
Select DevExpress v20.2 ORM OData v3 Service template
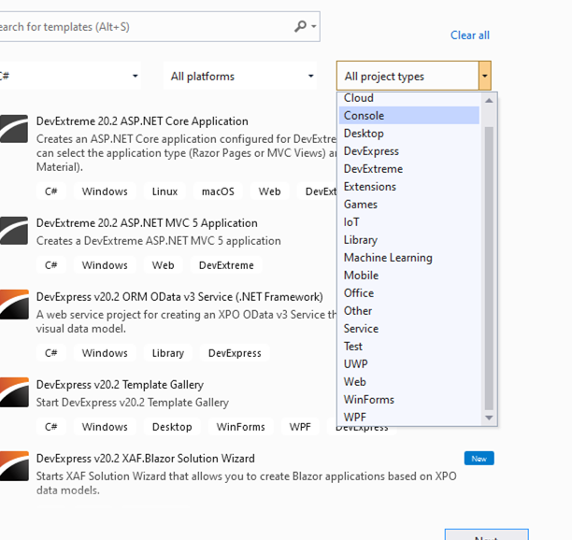click(179, 297)
